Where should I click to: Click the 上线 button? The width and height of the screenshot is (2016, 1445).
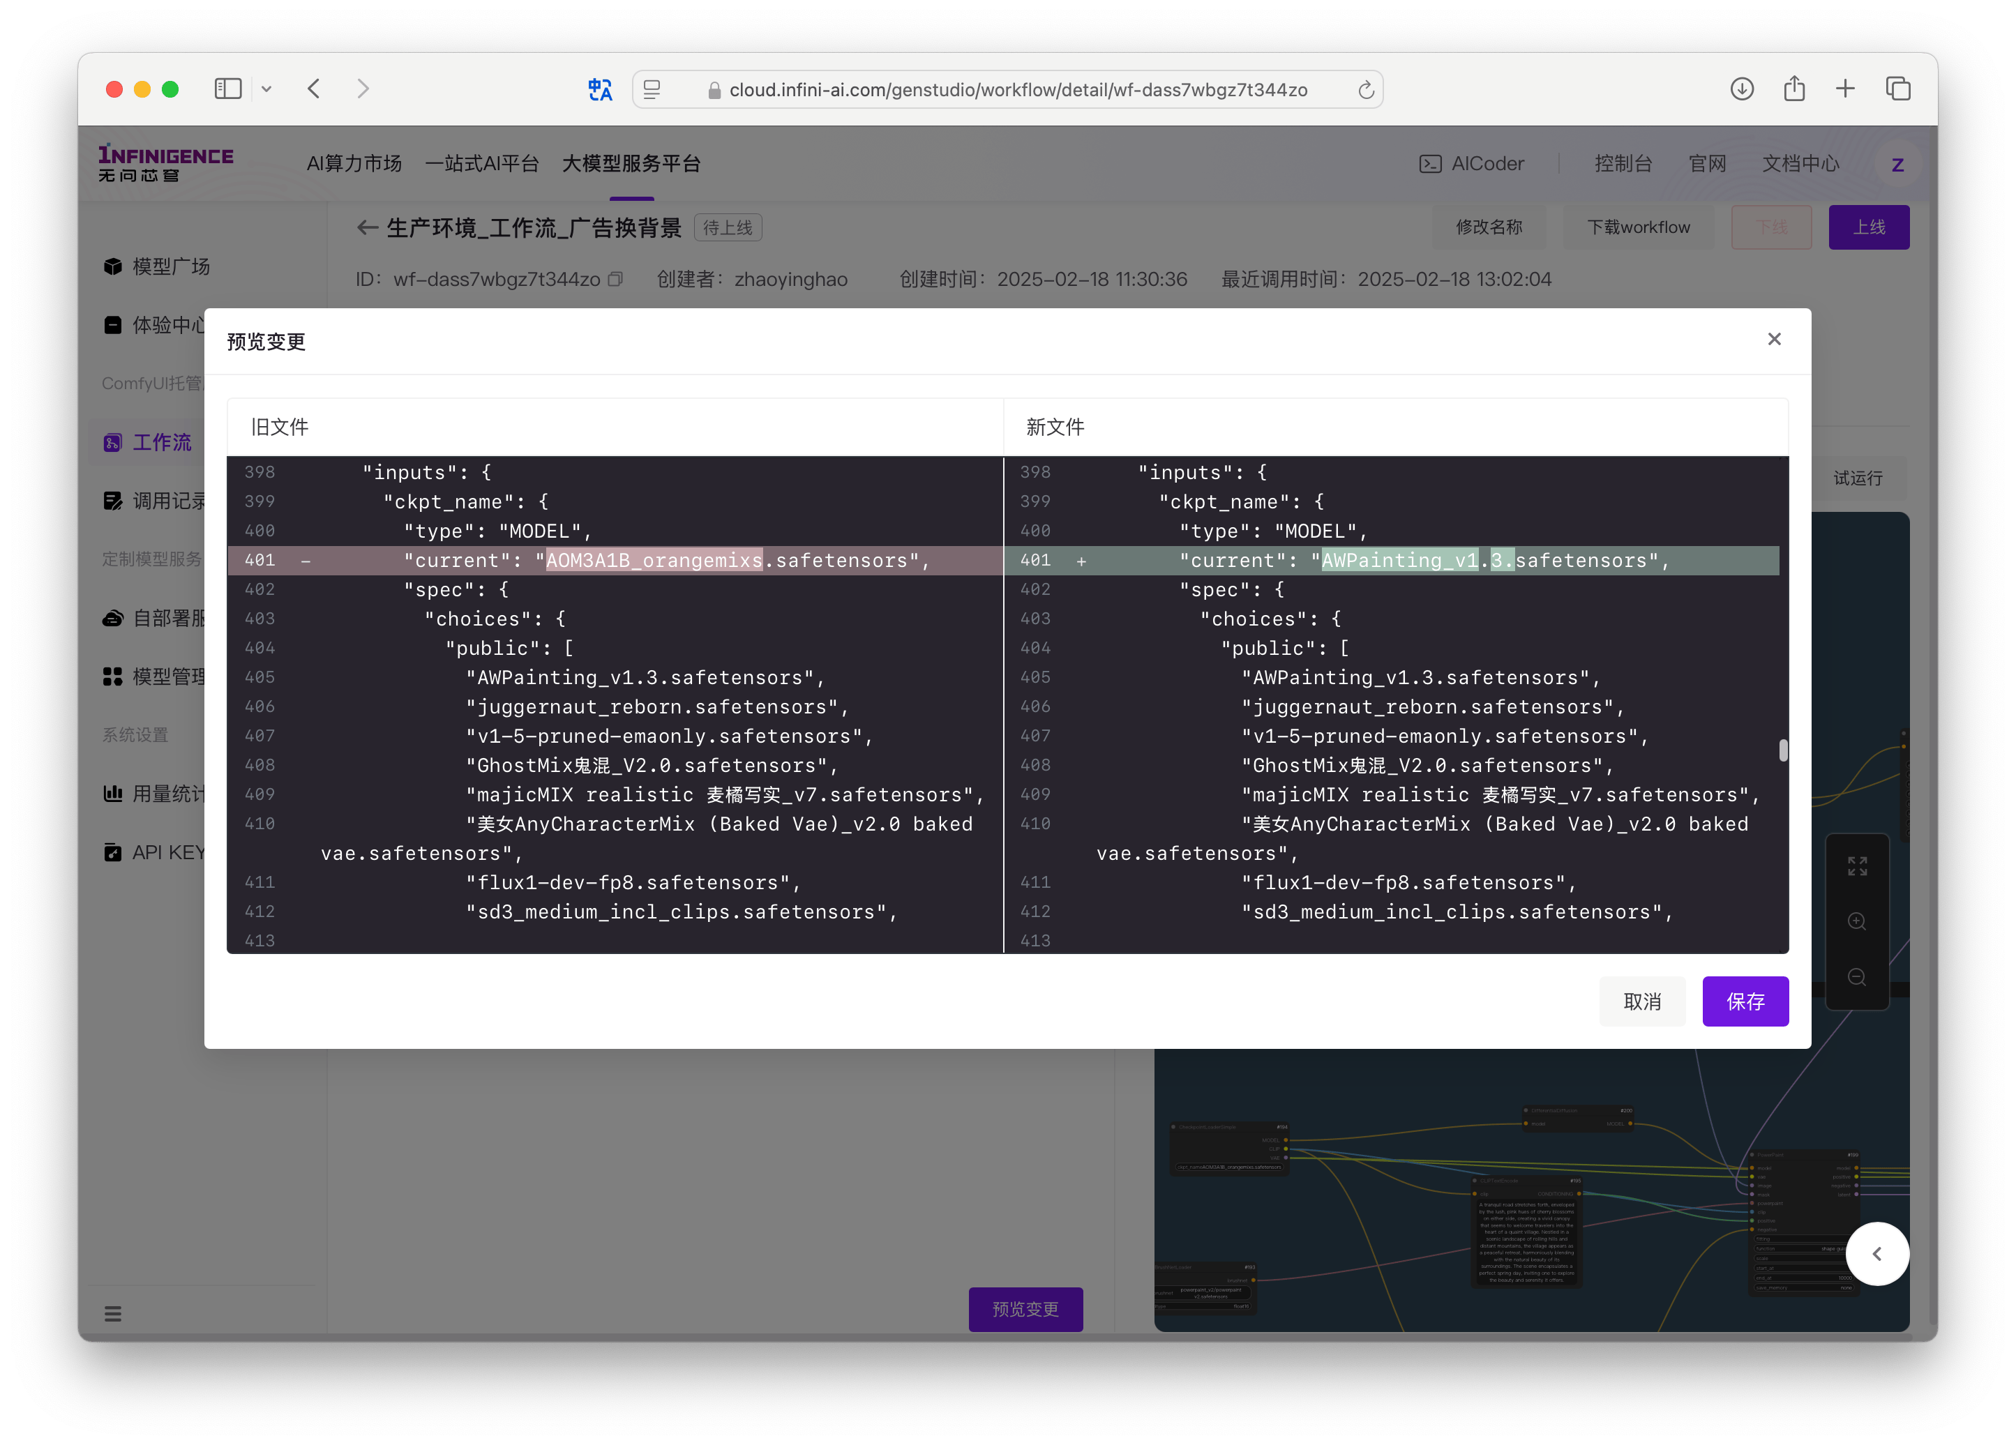click(x=1868, y=227)
